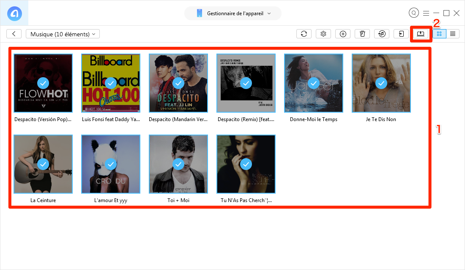Delete selected songs with trash icon
The image size is (465, 270).
[x=362, y=34]
